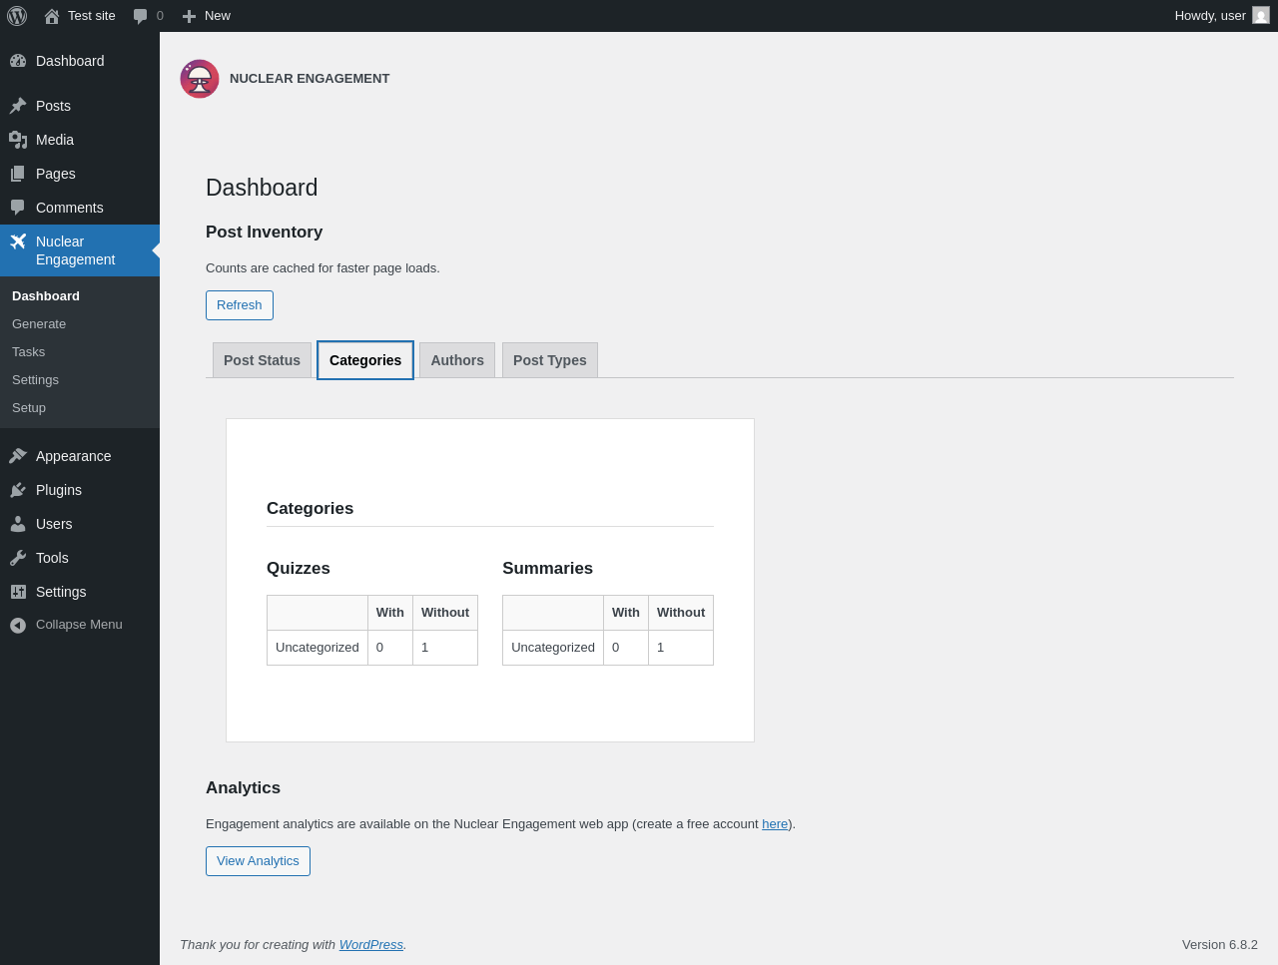Click the View Analytics button
Viewport: 1278px width, 965px height.
258,861
